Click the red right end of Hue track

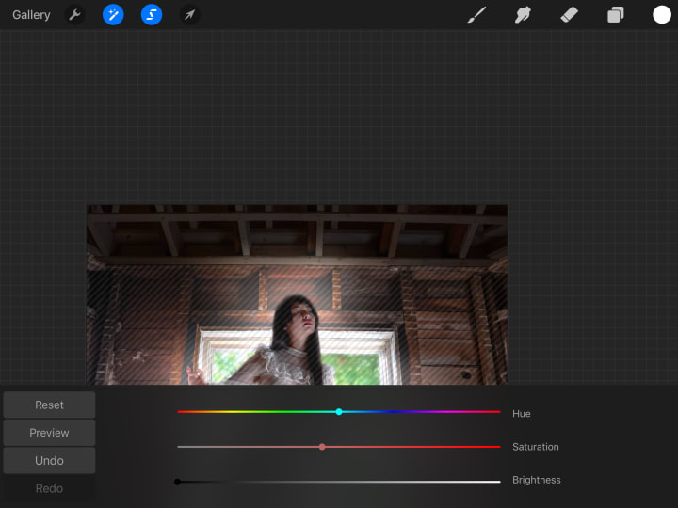pyautogui.click(x=495, y=412)
